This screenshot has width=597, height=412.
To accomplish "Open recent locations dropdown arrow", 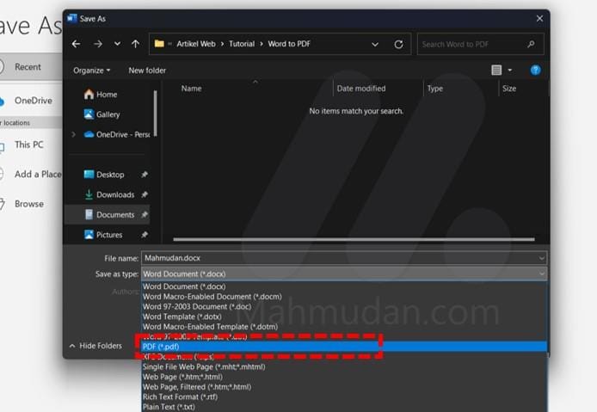I will [x=117, y=44].
